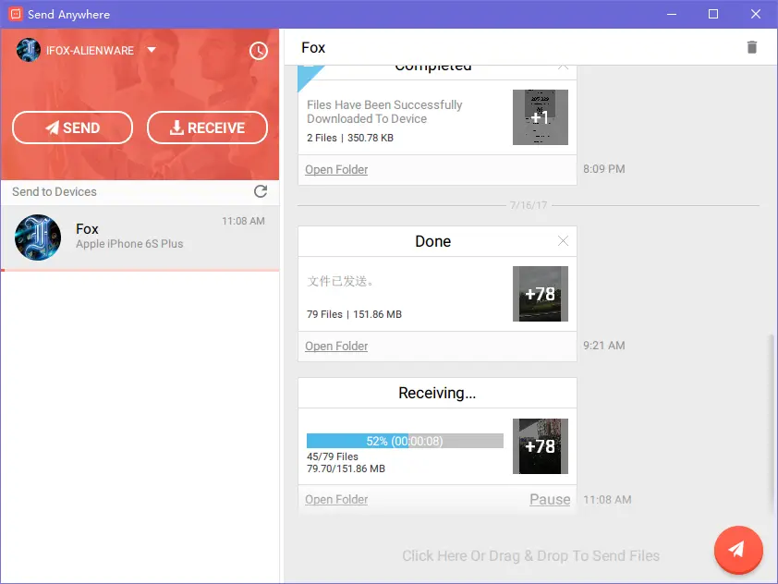Viewport: 778px width, 584px height.
Task: Click the red paper-plane send button
Action: (738, 550)
